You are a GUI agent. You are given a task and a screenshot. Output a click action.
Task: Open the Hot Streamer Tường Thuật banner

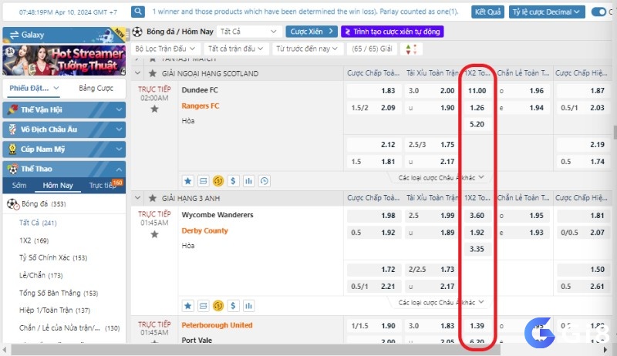(x=64, y=60)
